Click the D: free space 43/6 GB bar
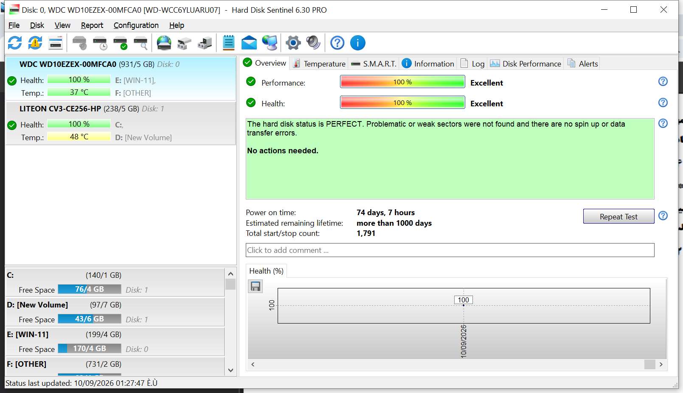The width and height of the screenshot is (683, 393). click(90, 319)
